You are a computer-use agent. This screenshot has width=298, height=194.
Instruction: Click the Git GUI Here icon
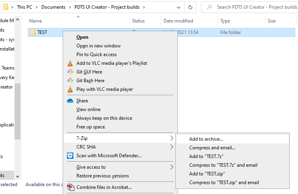(x=70, y=72)
